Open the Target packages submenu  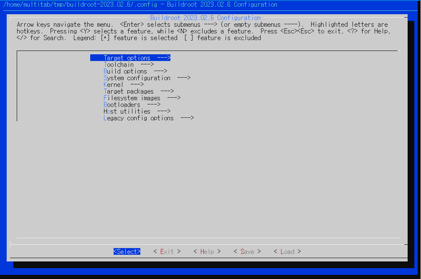139,91
